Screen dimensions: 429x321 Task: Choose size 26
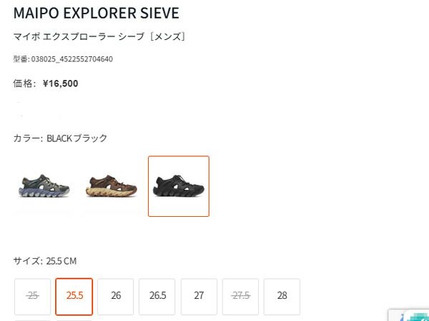click(116, 296)
